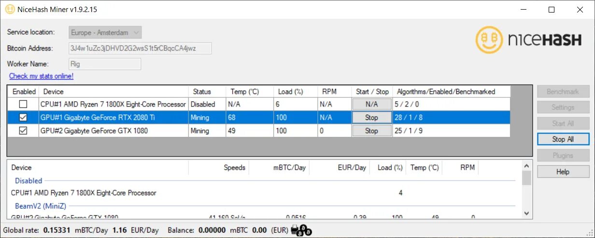The width and height of the screenshot is (595, 238).
Task: Select the GPU#2 Gigabyte GeForce GTX 1080 row
Action: pyautogui.click(x=259, y=131)
